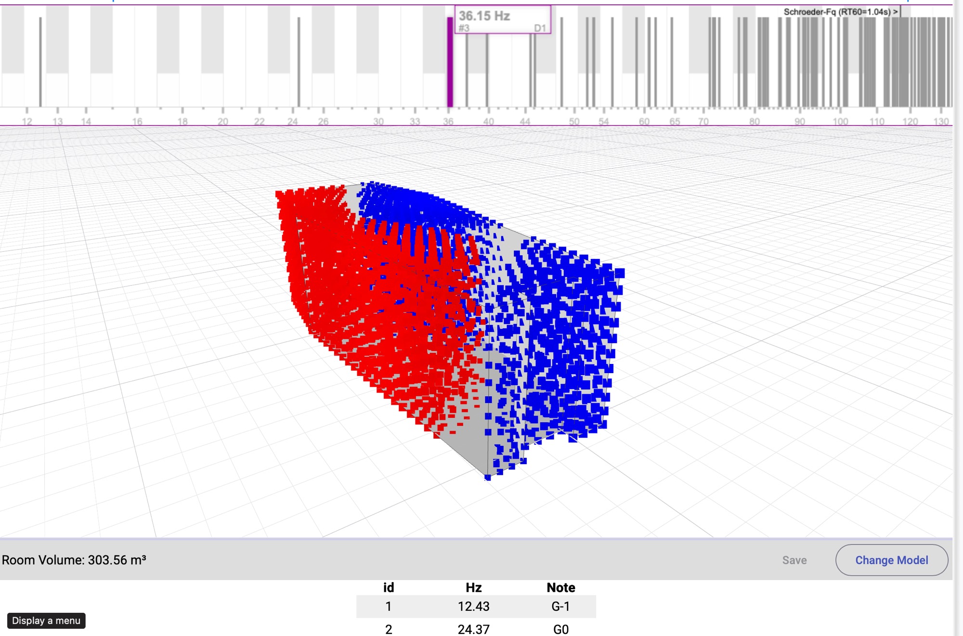Click the 12.43 cell in the Hz column
Screen dimensions: 963x636
(474, 606)
